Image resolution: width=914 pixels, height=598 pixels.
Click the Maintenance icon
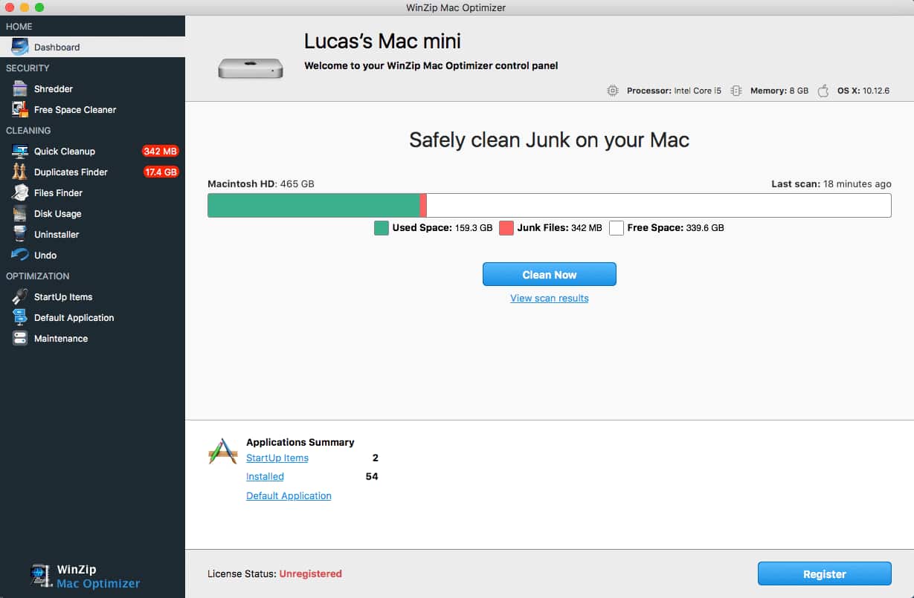19,338
